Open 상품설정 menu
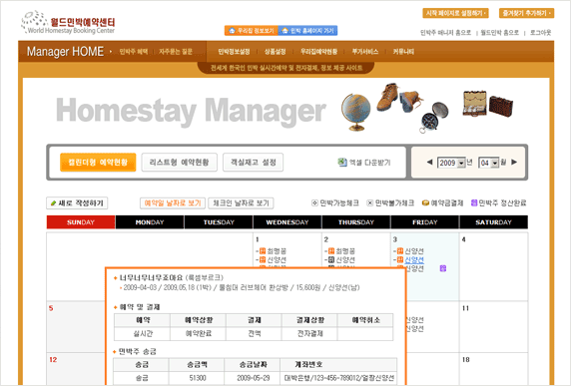571x386 pixels. (275, 52)
